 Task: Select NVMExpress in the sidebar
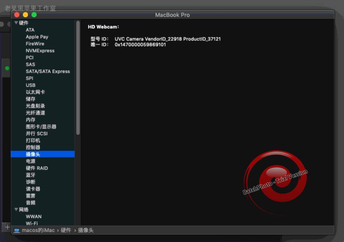(x=39, y=51)
